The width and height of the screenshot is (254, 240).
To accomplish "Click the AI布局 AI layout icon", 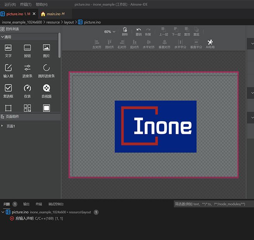I will click(x=210, y=44).
